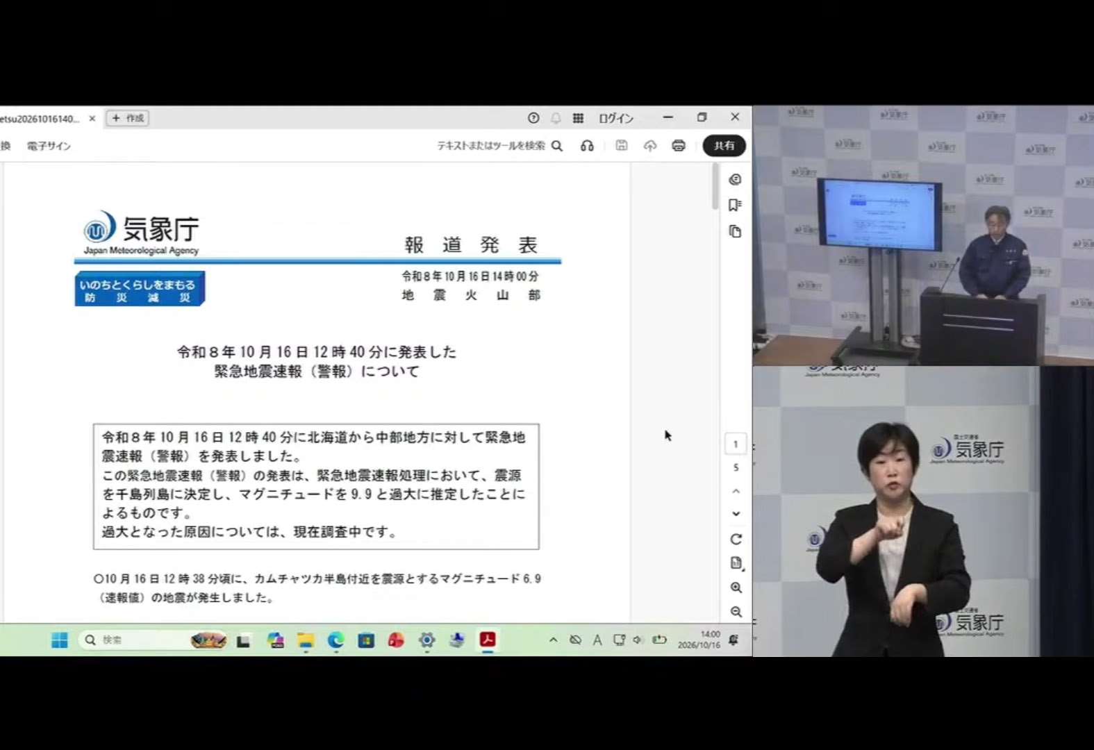Go to previous page with up chevron

click(x=736, y=491)
